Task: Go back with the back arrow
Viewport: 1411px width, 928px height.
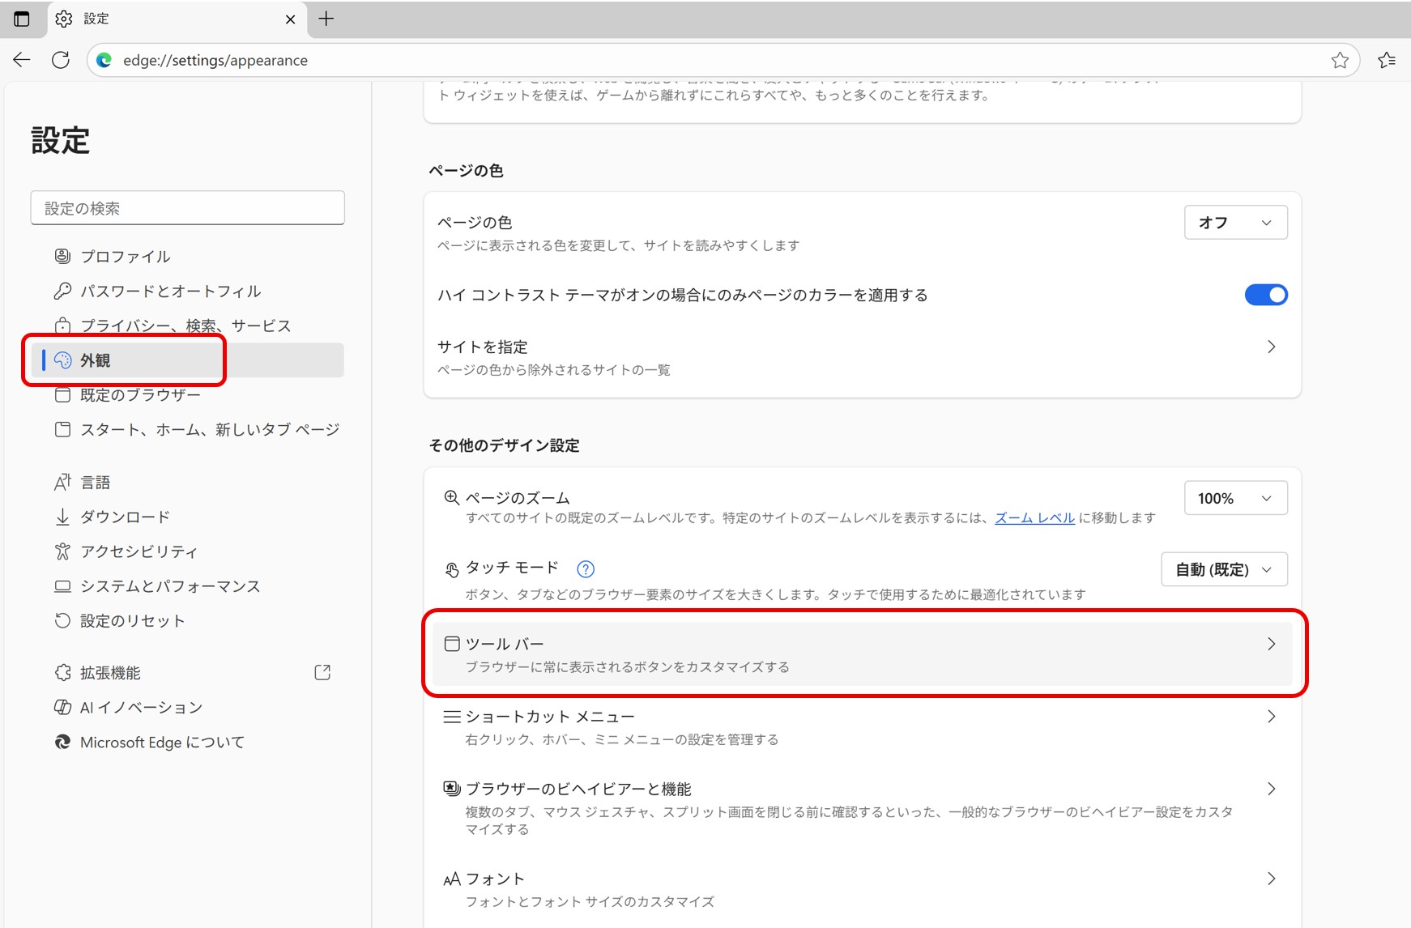Action: (22, 60)
